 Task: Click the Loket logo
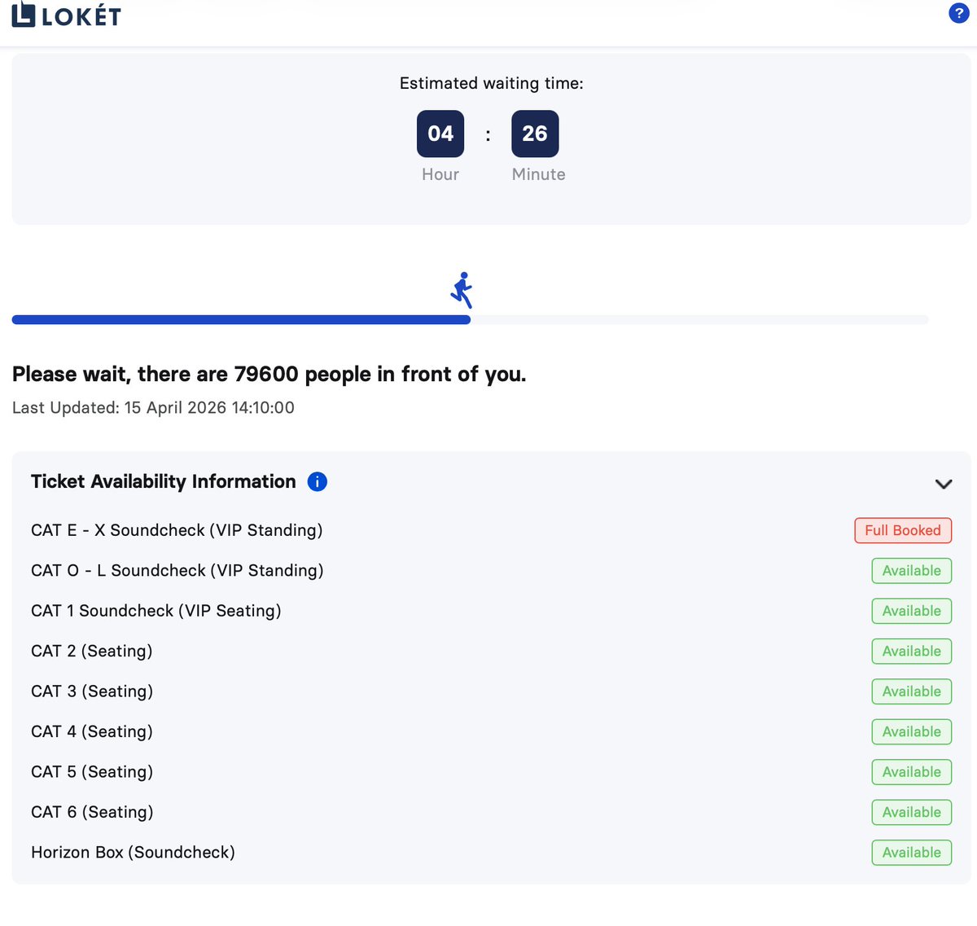(x=66, y=15)
